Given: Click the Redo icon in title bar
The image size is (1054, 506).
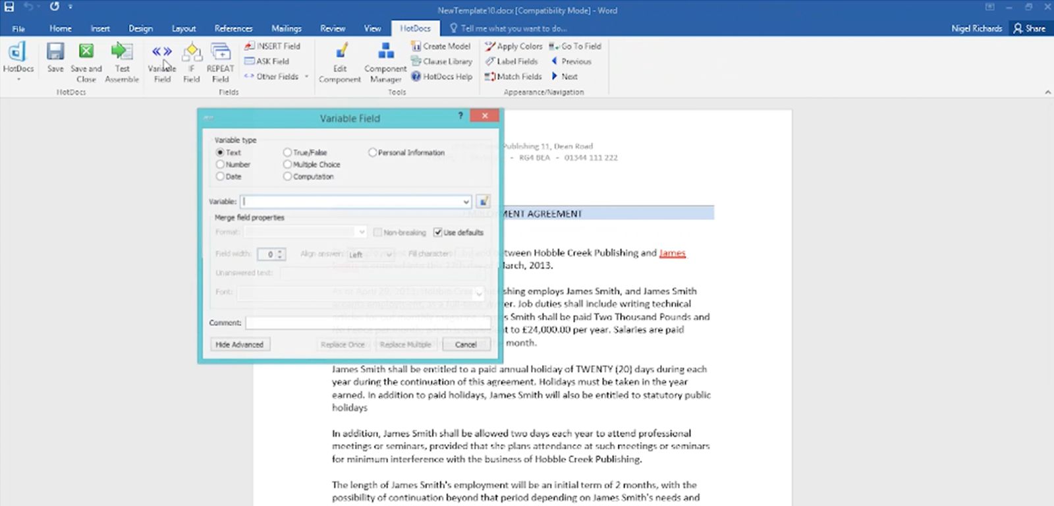Looking at the screenshot, I should (x=54, y=7).
